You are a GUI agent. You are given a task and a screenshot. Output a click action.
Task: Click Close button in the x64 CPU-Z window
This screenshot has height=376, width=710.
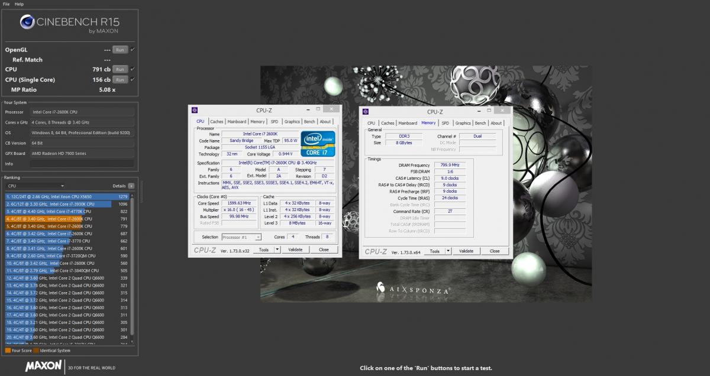[x=495, y=251]
